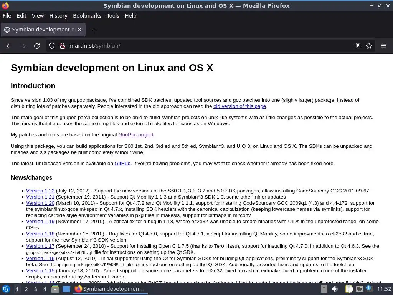Open the Version 1.22 link
Viewport: 393px width, 295px height.
[40, 191]
